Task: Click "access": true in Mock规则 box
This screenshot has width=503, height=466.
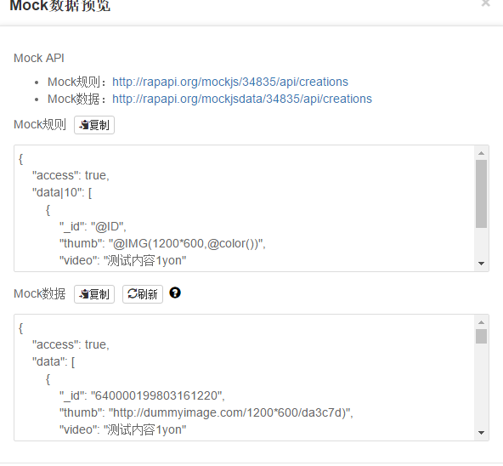Action: (x=71, y=176)
